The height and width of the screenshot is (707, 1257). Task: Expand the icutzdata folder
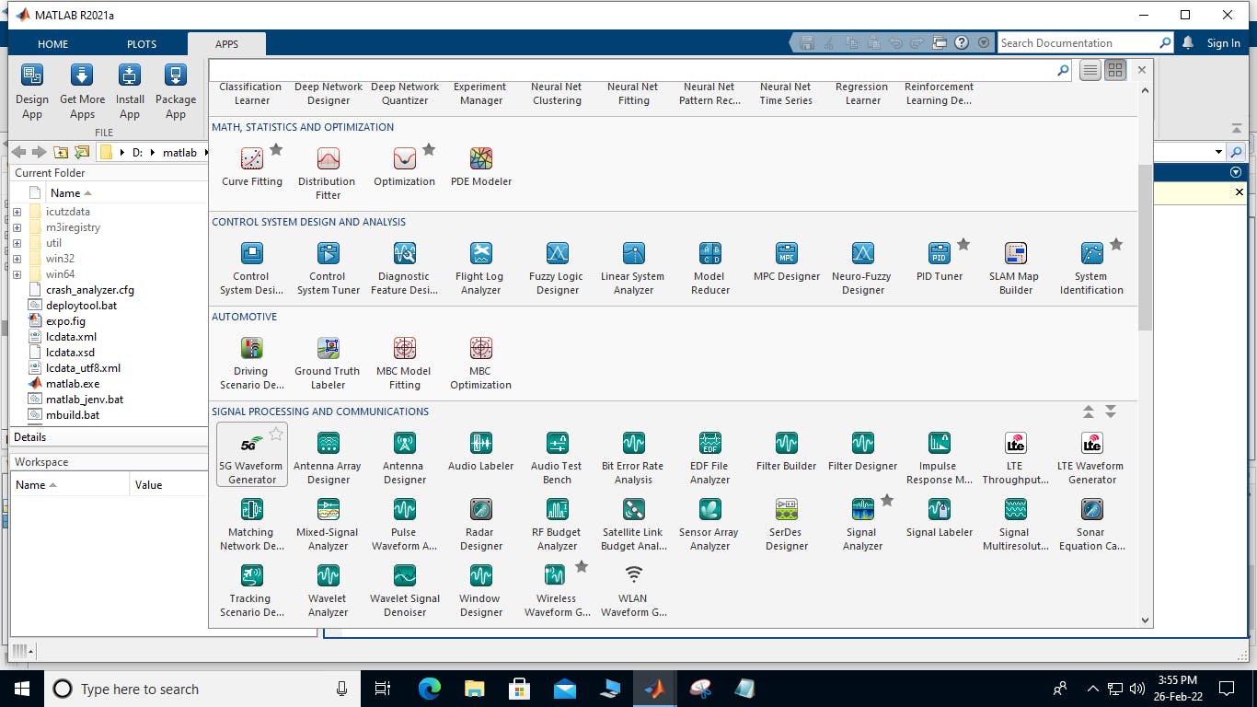pyautogui.click(x=17, y=212)
